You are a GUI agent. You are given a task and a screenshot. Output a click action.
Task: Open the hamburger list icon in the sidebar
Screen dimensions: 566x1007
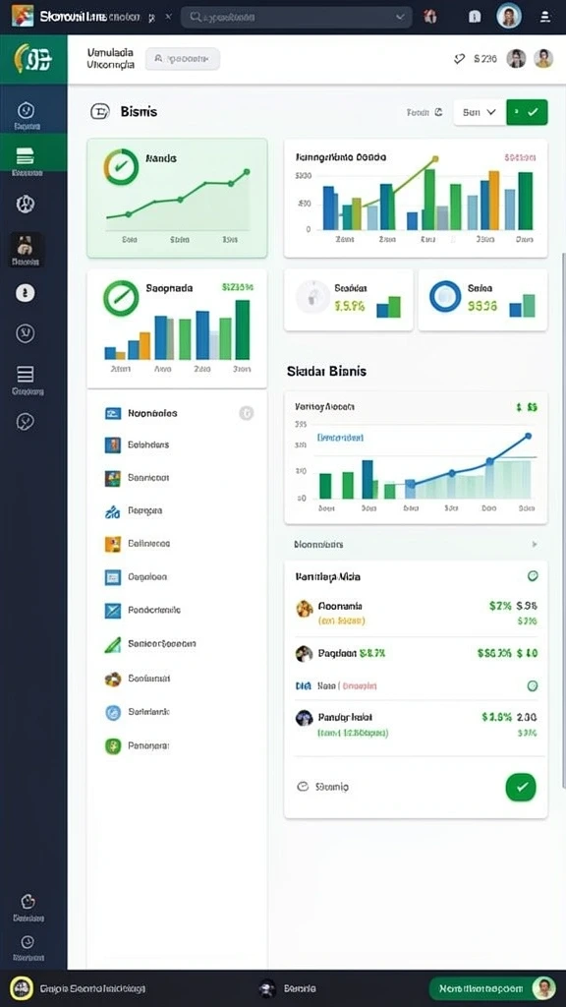click(x=25, y=374)
